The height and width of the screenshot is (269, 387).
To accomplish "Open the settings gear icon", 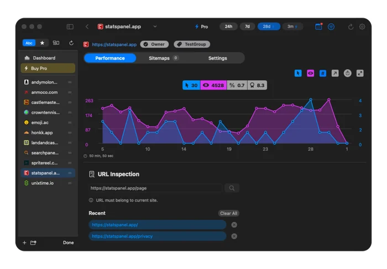I will pos(362,27).
